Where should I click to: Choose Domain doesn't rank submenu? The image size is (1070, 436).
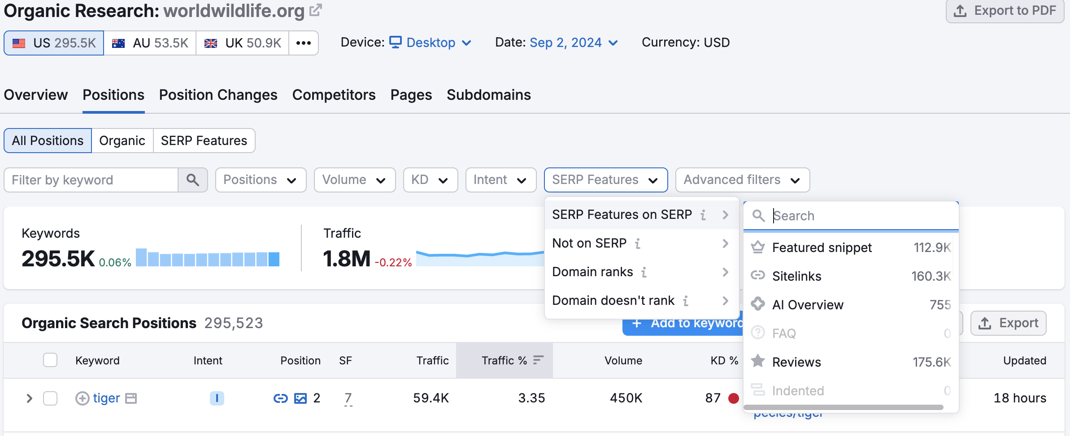point(642,301)
